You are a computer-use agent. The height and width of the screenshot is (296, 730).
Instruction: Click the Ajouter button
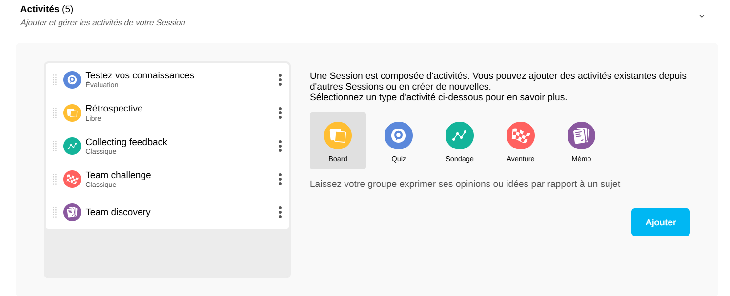click(660, 222)
